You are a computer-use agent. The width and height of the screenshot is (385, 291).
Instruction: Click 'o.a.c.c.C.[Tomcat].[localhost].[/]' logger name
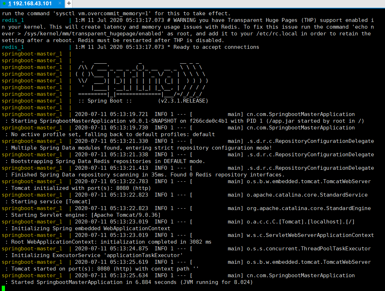(301, 222)
